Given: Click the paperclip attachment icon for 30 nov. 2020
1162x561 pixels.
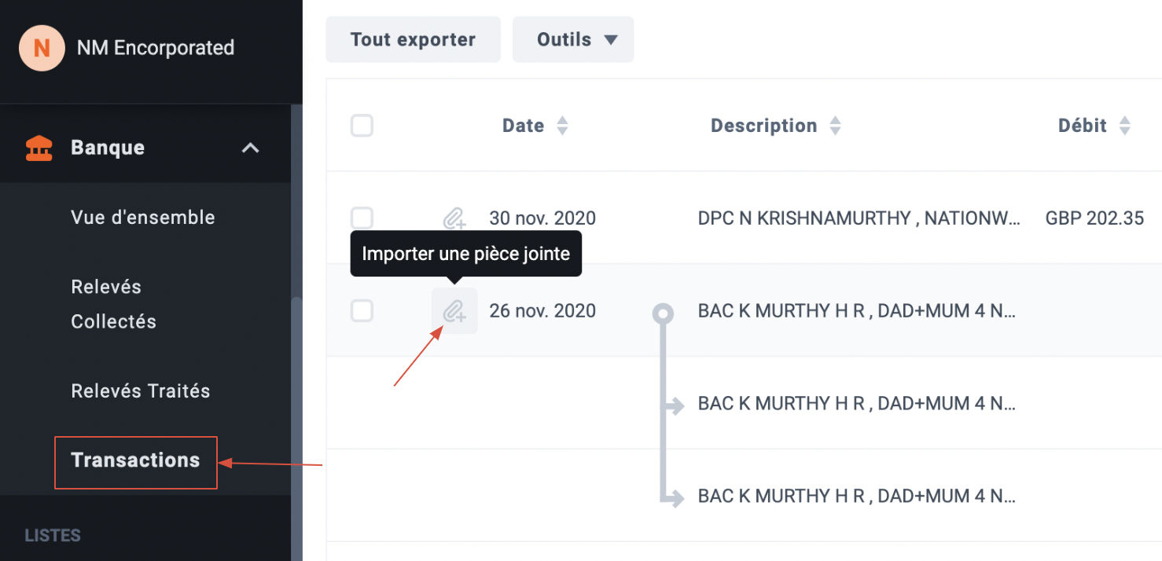Looking at the screenshot, I should click(x=454, y=218).
